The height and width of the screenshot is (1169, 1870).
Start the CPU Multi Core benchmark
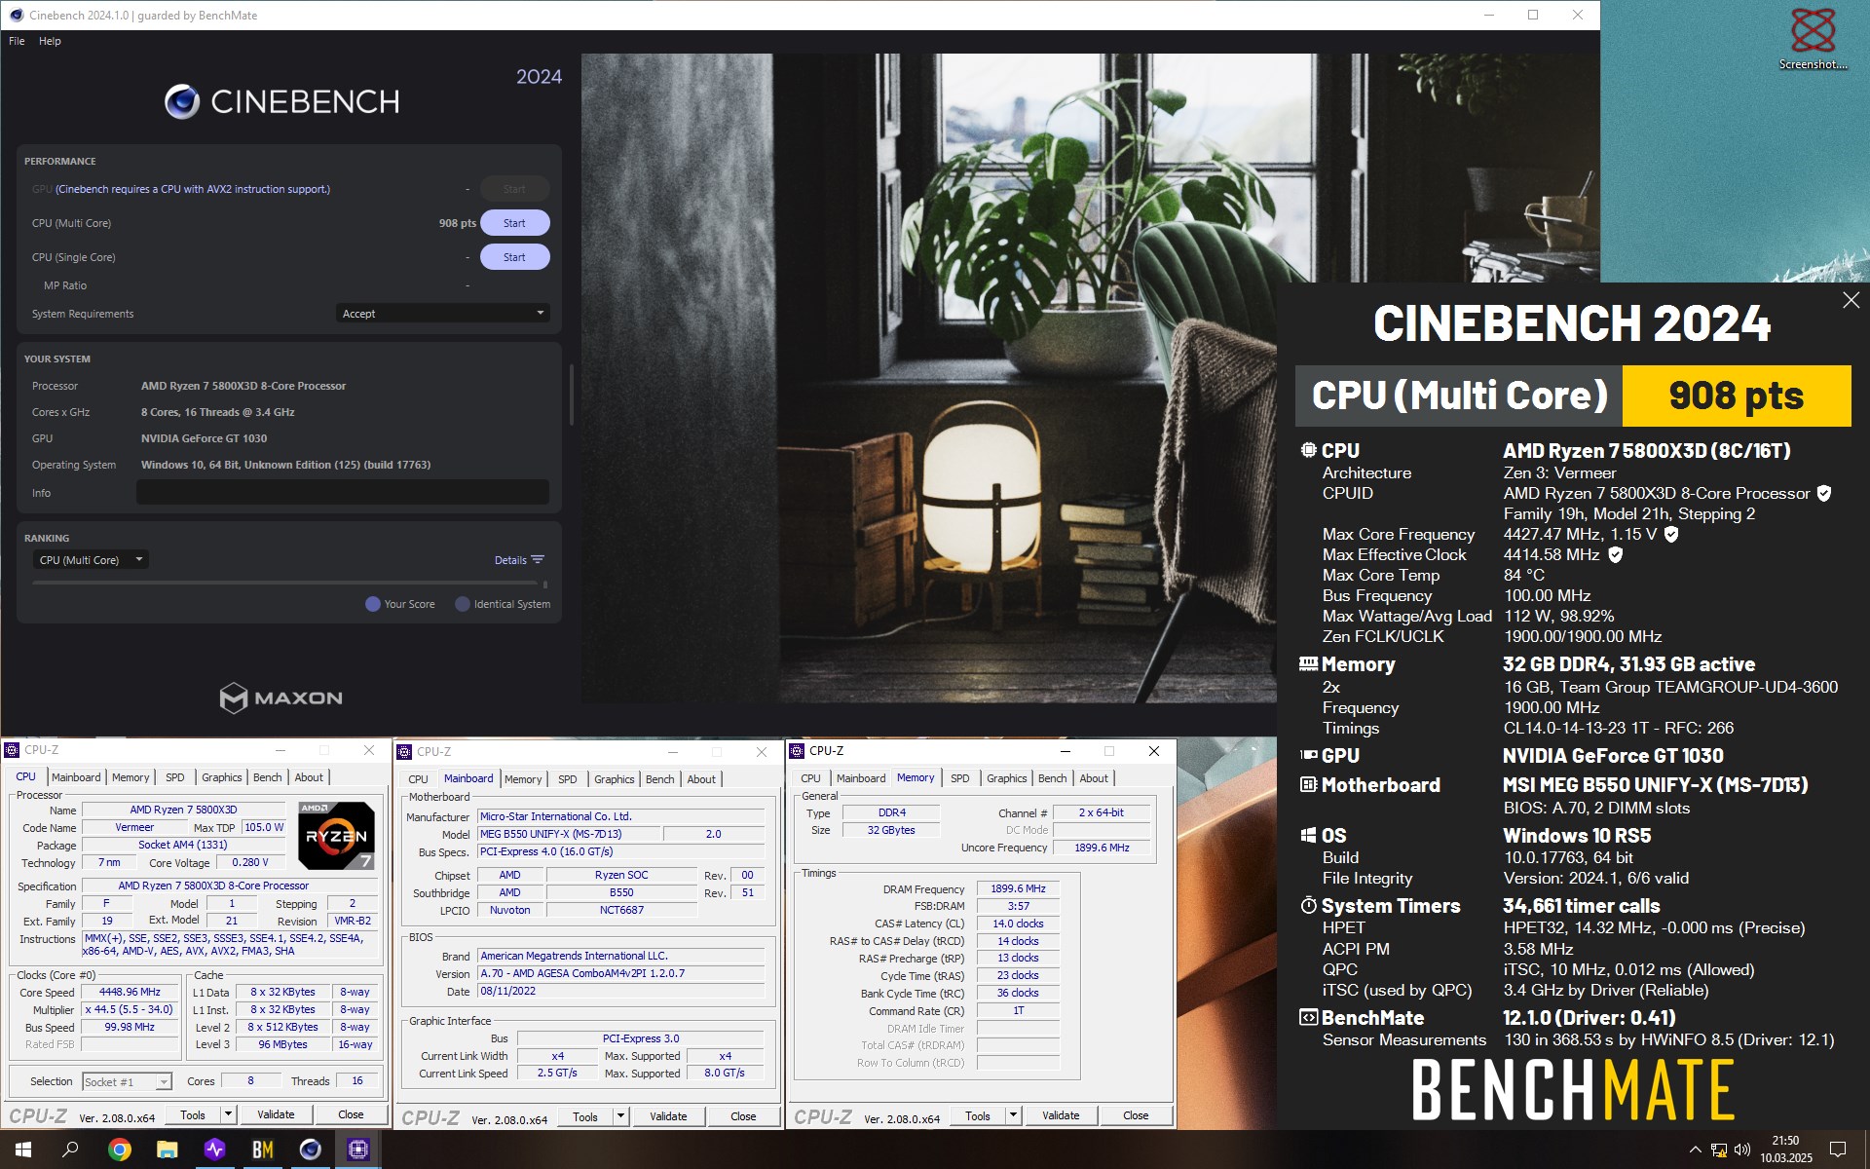(x=514, y=223)
